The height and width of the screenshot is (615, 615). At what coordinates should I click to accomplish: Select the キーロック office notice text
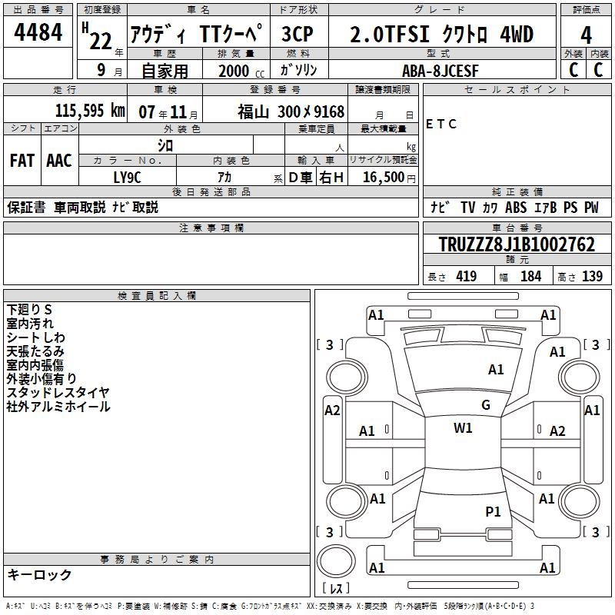pyautogui.click(x=39, y=574)
